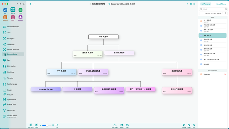
Task: Select 戌 高見澤 in the persons list
Action: click(x=213, y=64)
